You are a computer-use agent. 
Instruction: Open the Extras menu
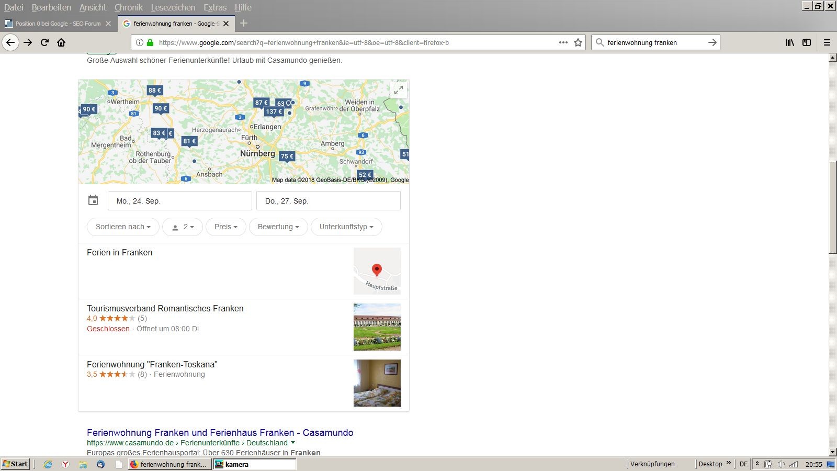pos(215,7)
